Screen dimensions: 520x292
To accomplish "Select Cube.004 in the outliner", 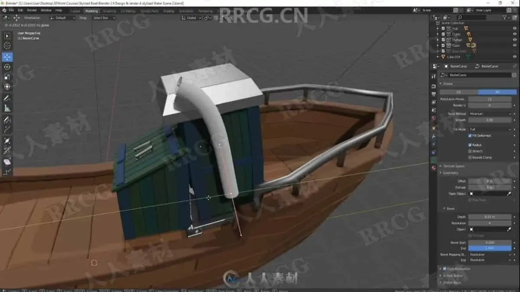I will (453, 57).
